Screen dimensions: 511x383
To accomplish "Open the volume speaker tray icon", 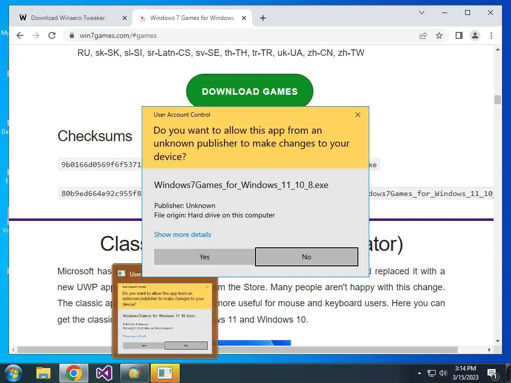I will (x=443, y=373).
